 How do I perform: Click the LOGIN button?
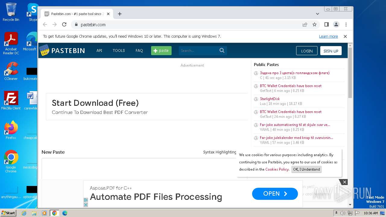307,51
